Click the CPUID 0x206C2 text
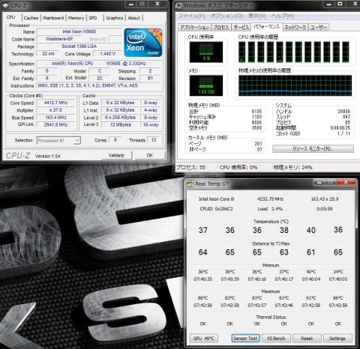 217,209
